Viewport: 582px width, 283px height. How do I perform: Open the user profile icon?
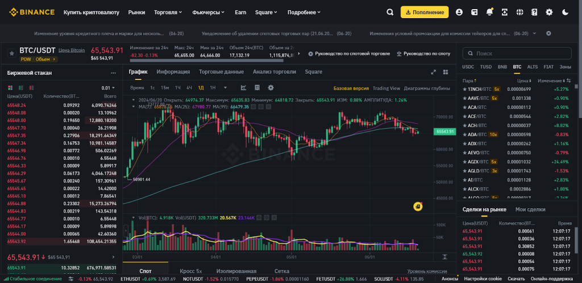(459, 12)
